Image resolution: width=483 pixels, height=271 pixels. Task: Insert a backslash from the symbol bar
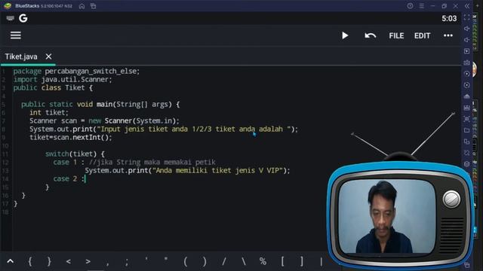pos(243,261)
